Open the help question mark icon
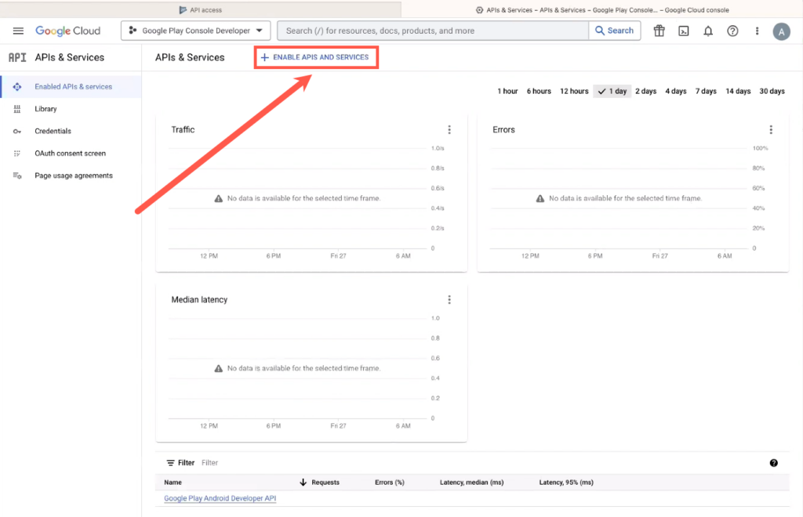This screenshot has width=803, height=517. coord(732,31)
